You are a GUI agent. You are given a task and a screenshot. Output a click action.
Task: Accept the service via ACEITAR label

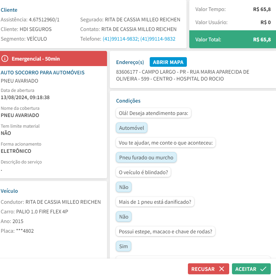(x=246, y=269)
